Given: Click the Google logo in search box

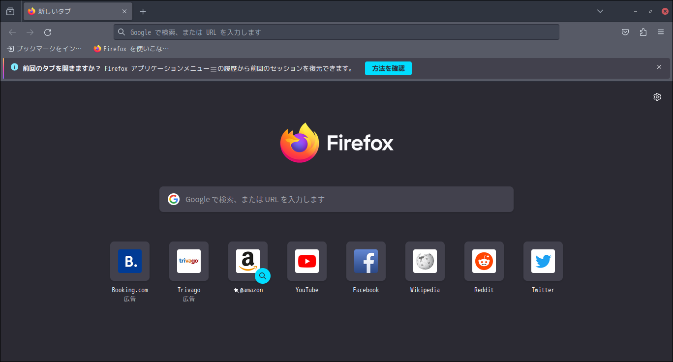Looking at the screenshot, I should [x=174, y=199].
